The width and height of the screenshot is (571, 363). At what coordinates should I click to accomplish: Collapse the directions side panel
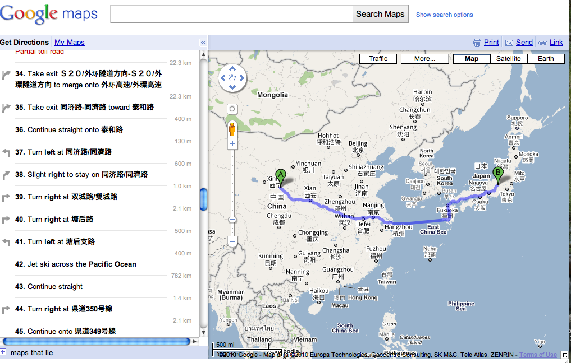[x=203, y=43]
